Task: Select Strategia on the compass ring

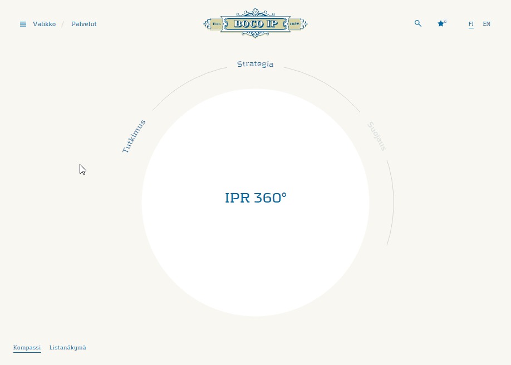Action: point(255,64)
